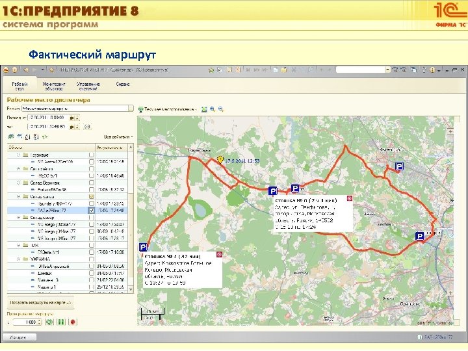
Task: Switch to the Управление системой tab
Action: pos(88,86)
